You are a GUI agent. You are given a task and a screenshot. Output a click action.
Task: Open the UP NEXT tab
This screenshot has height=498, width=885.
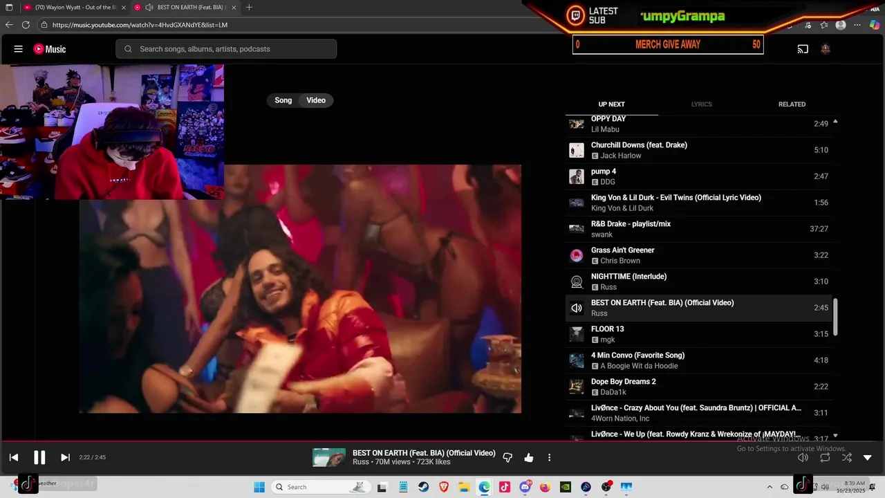click(x=612, y=104)
